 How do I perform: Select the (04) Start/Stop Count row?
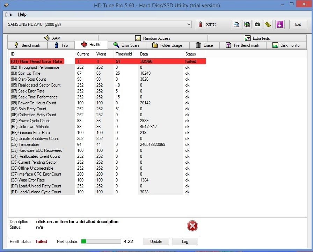point(108,79)
